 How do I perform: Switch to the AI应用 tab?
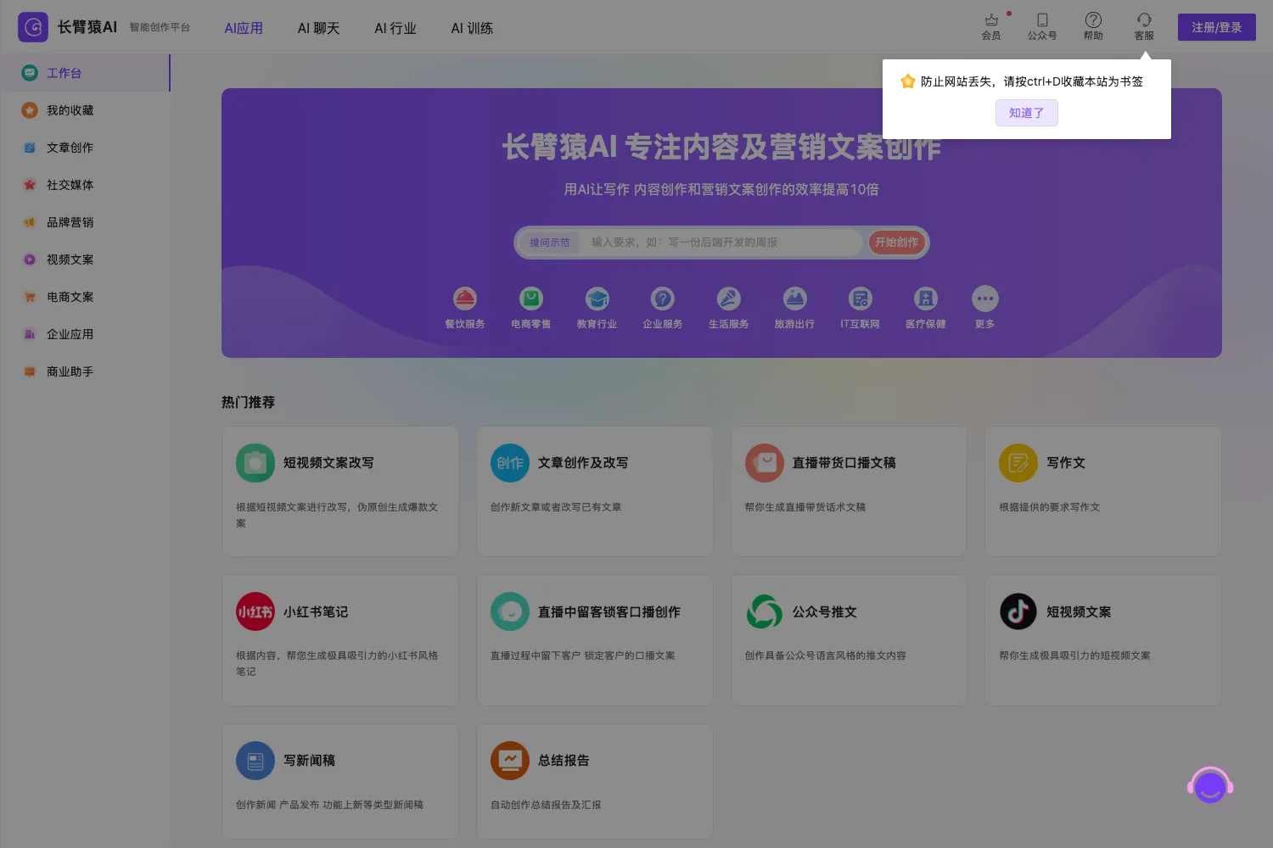[244, 28]
